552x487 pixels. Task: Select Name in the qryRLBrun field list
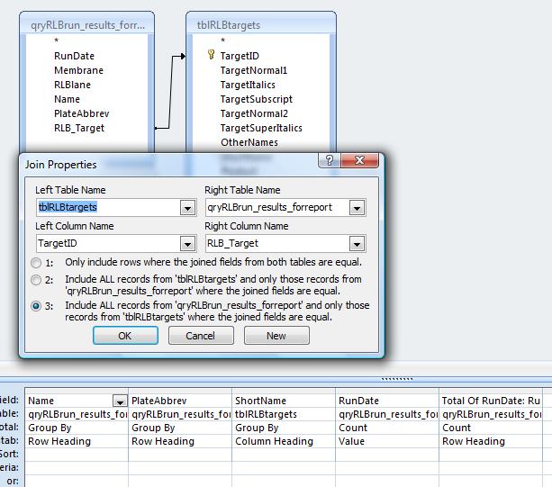pos(67,99)
